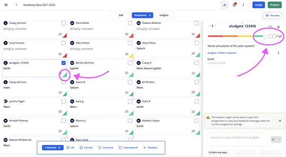Click the three-dot menu beside aludgate's response
286x157 pixels.
(x=278, y=53)
